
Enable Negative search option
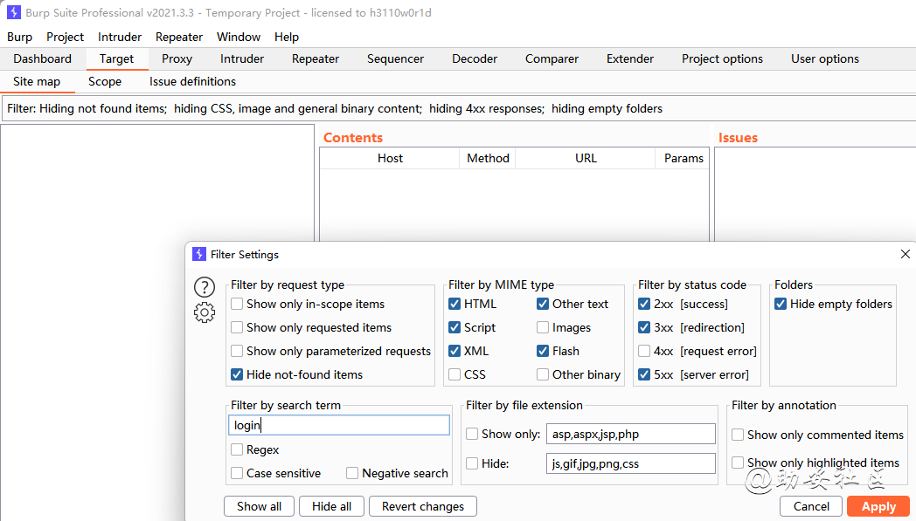click(x=352, y=473)
